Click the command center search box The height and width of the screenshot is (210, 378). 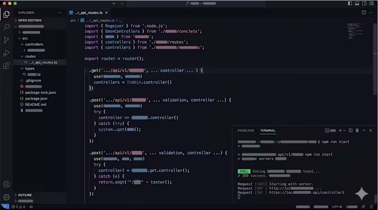pos(196,3)
